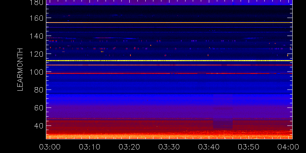Click the 03:20 time label
The height and width of the screenshot is (153, 306).
coord(129,147)
